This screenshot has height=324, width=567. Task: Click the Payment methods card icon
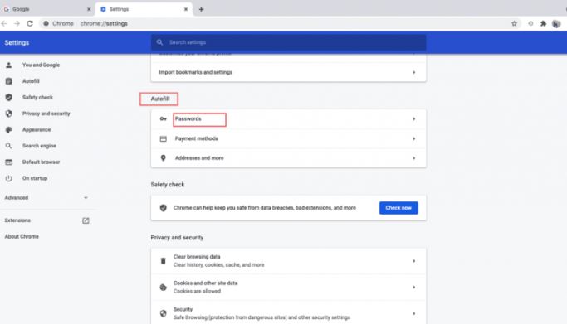tap(163, 138)
